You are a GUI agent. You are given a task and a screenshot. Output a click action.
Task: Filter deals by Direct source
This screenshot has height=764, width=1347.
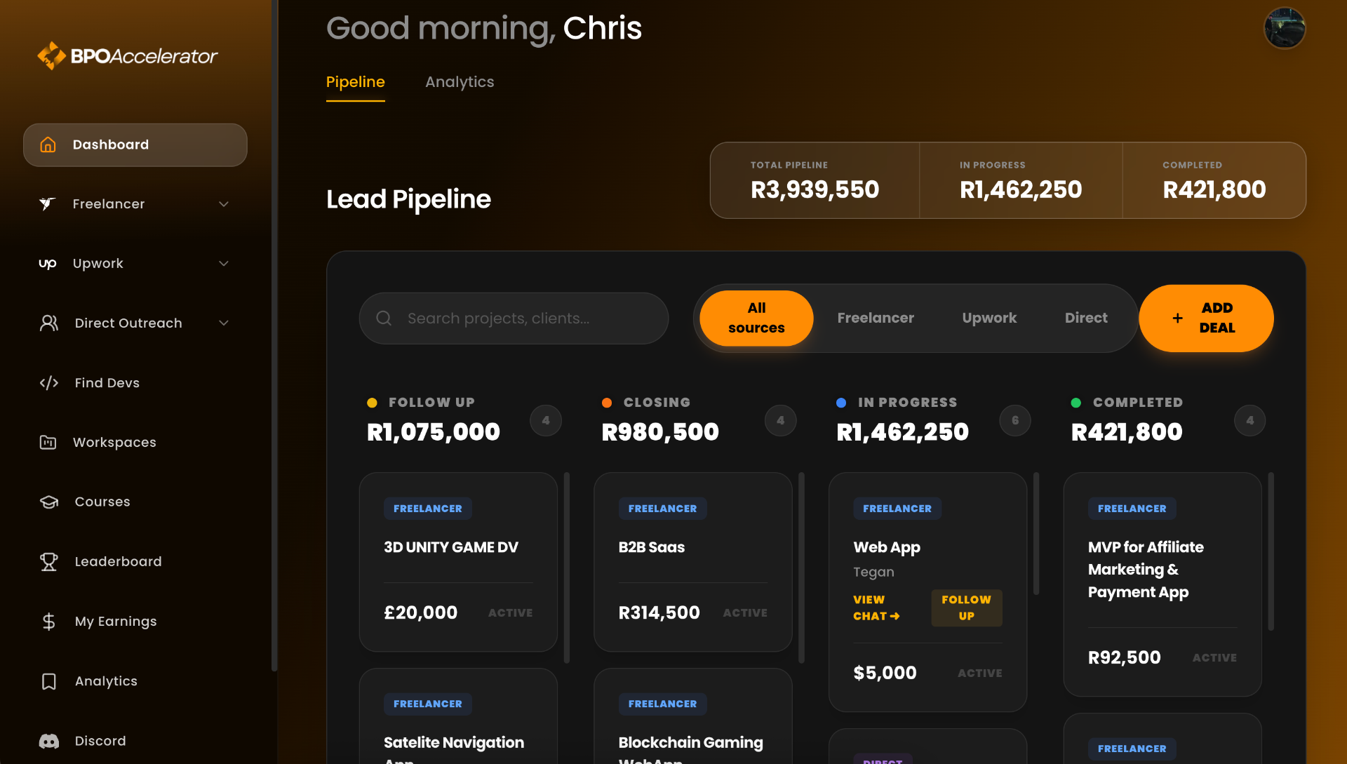pyautogui.click(x=1086, y=318)
